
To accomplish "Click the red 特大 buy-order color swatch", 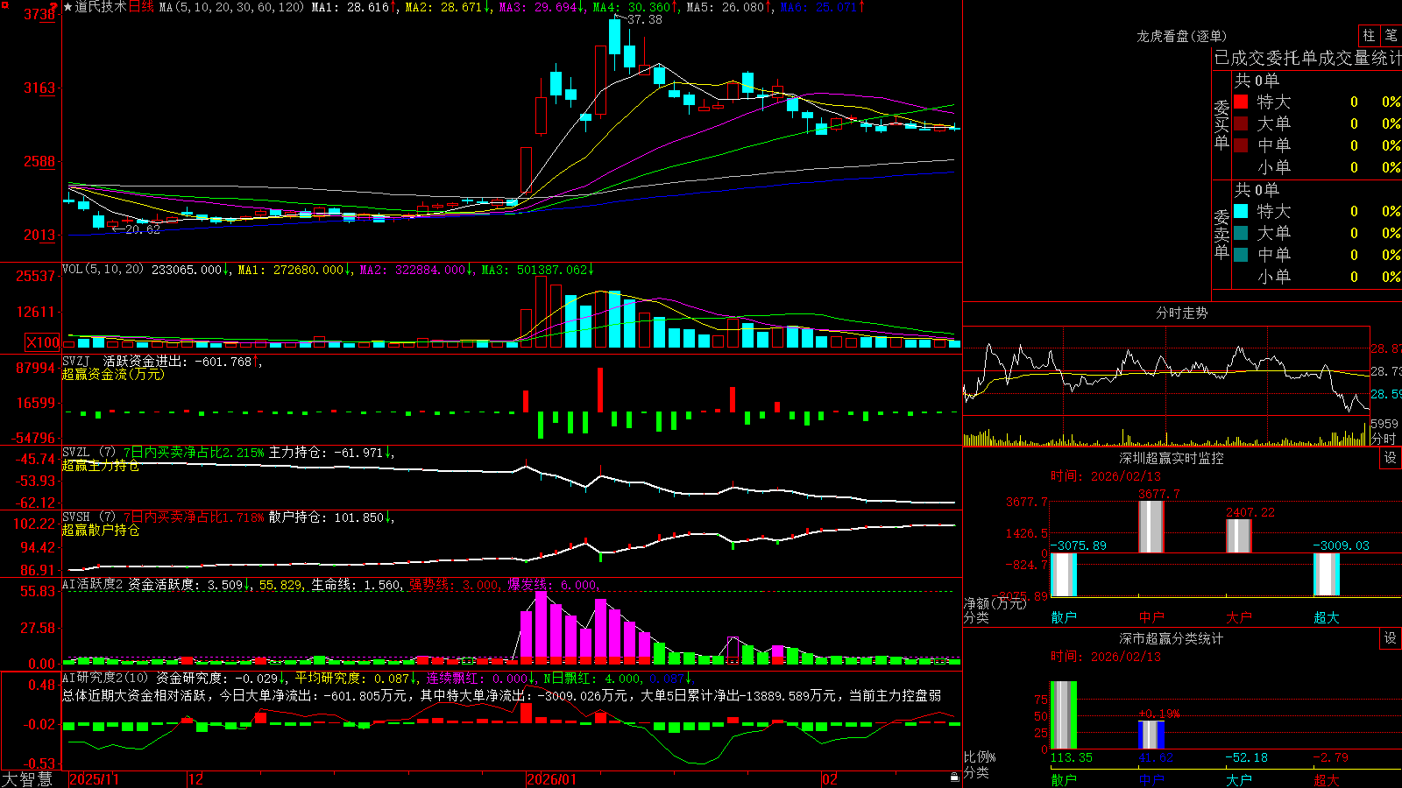I will [x=1241, y=102].
